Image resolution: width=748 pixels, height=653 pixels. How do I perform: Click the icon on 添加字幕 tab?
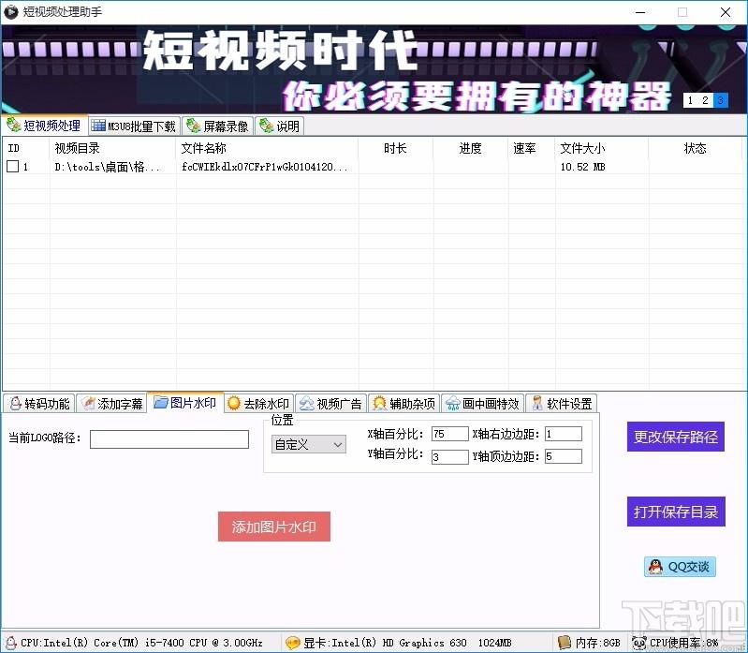[x=88, y=404]
